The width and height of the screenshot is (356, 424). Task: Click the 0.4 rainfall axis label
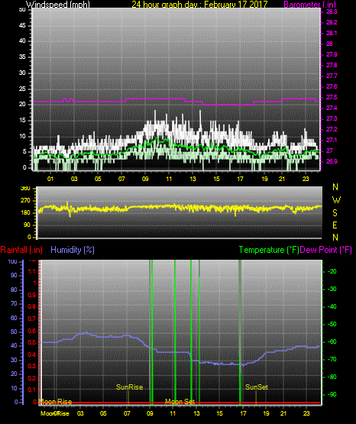point(32,354)
